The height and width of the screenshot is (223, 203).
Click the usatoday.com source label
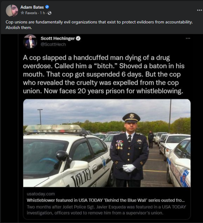(x=41, y=194)
